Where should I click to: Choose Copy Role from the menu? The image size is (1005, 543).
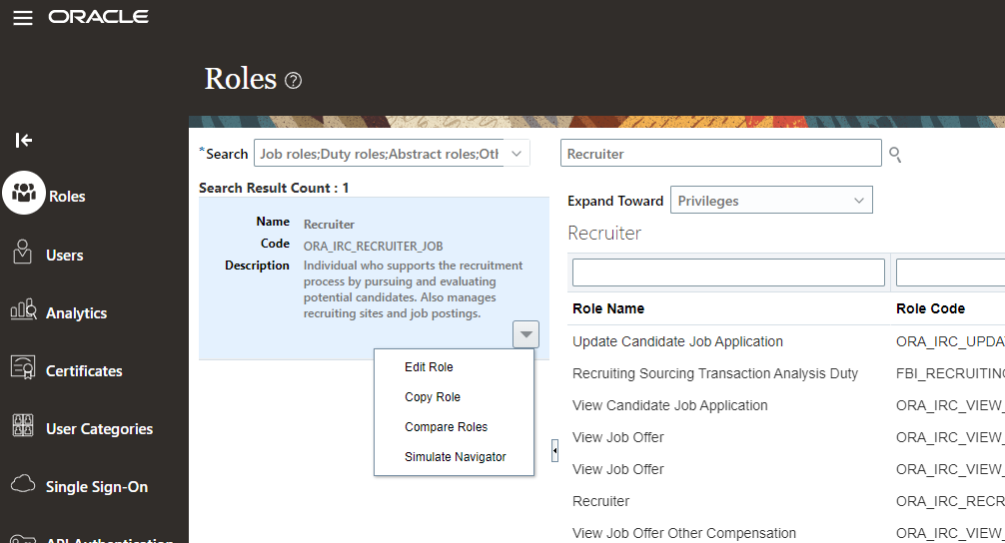coord(433,397)
